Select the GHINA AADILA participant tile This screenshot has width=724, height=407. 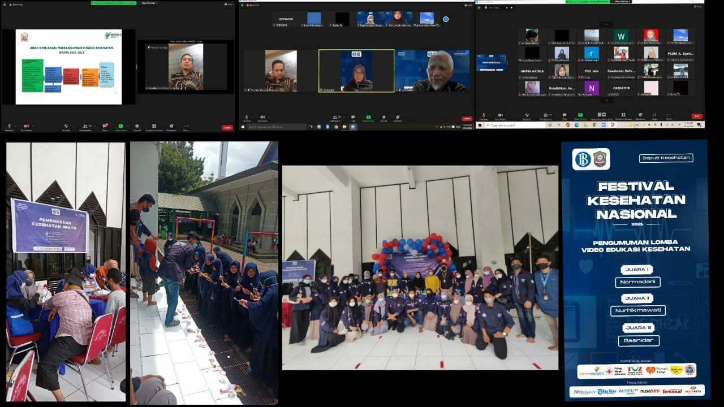[x=532, y=72]
